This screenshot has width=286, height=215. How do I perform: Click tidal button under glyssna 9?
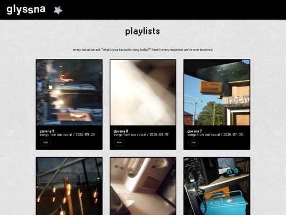(45, 142)
